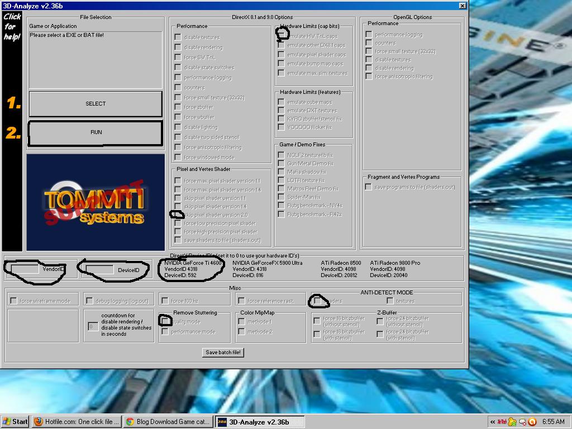Switch to Hotfile.com Firefox taskbar window
Viewport: 572px width, 429px height.
(x=77, y=422)
